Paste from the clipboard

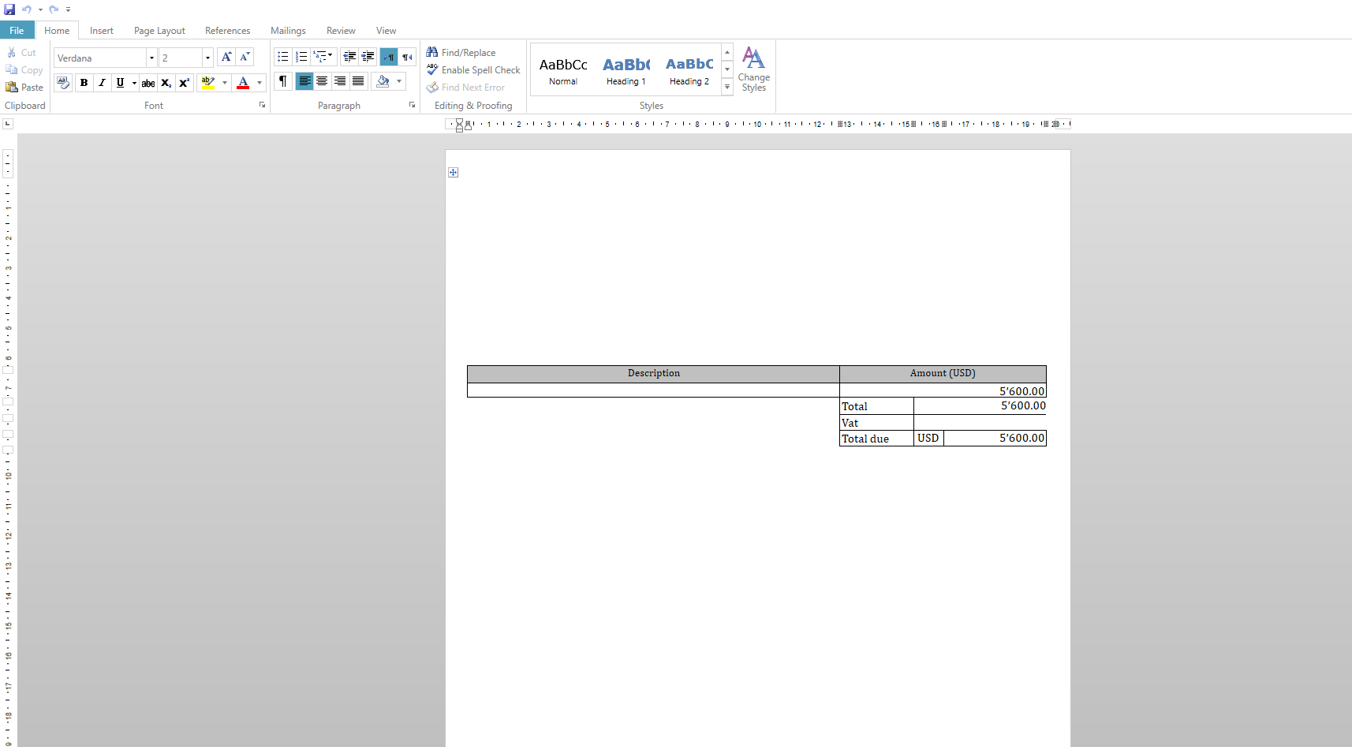[x=24, y=88]
